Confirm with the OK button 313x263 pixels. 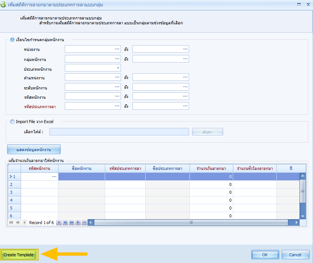[265, 255]
